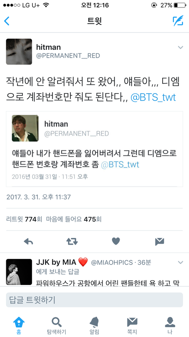
Task: Open the 나 profile tab
Action: (x=170, y=326)
